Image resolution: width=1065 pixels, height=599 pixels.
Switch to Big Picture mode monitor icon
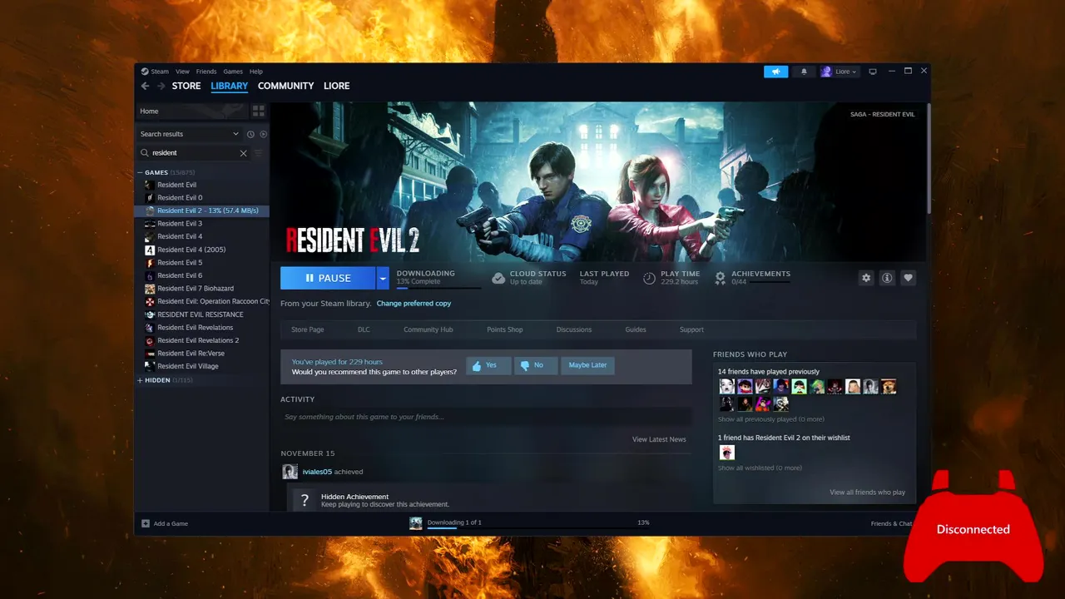873,72
